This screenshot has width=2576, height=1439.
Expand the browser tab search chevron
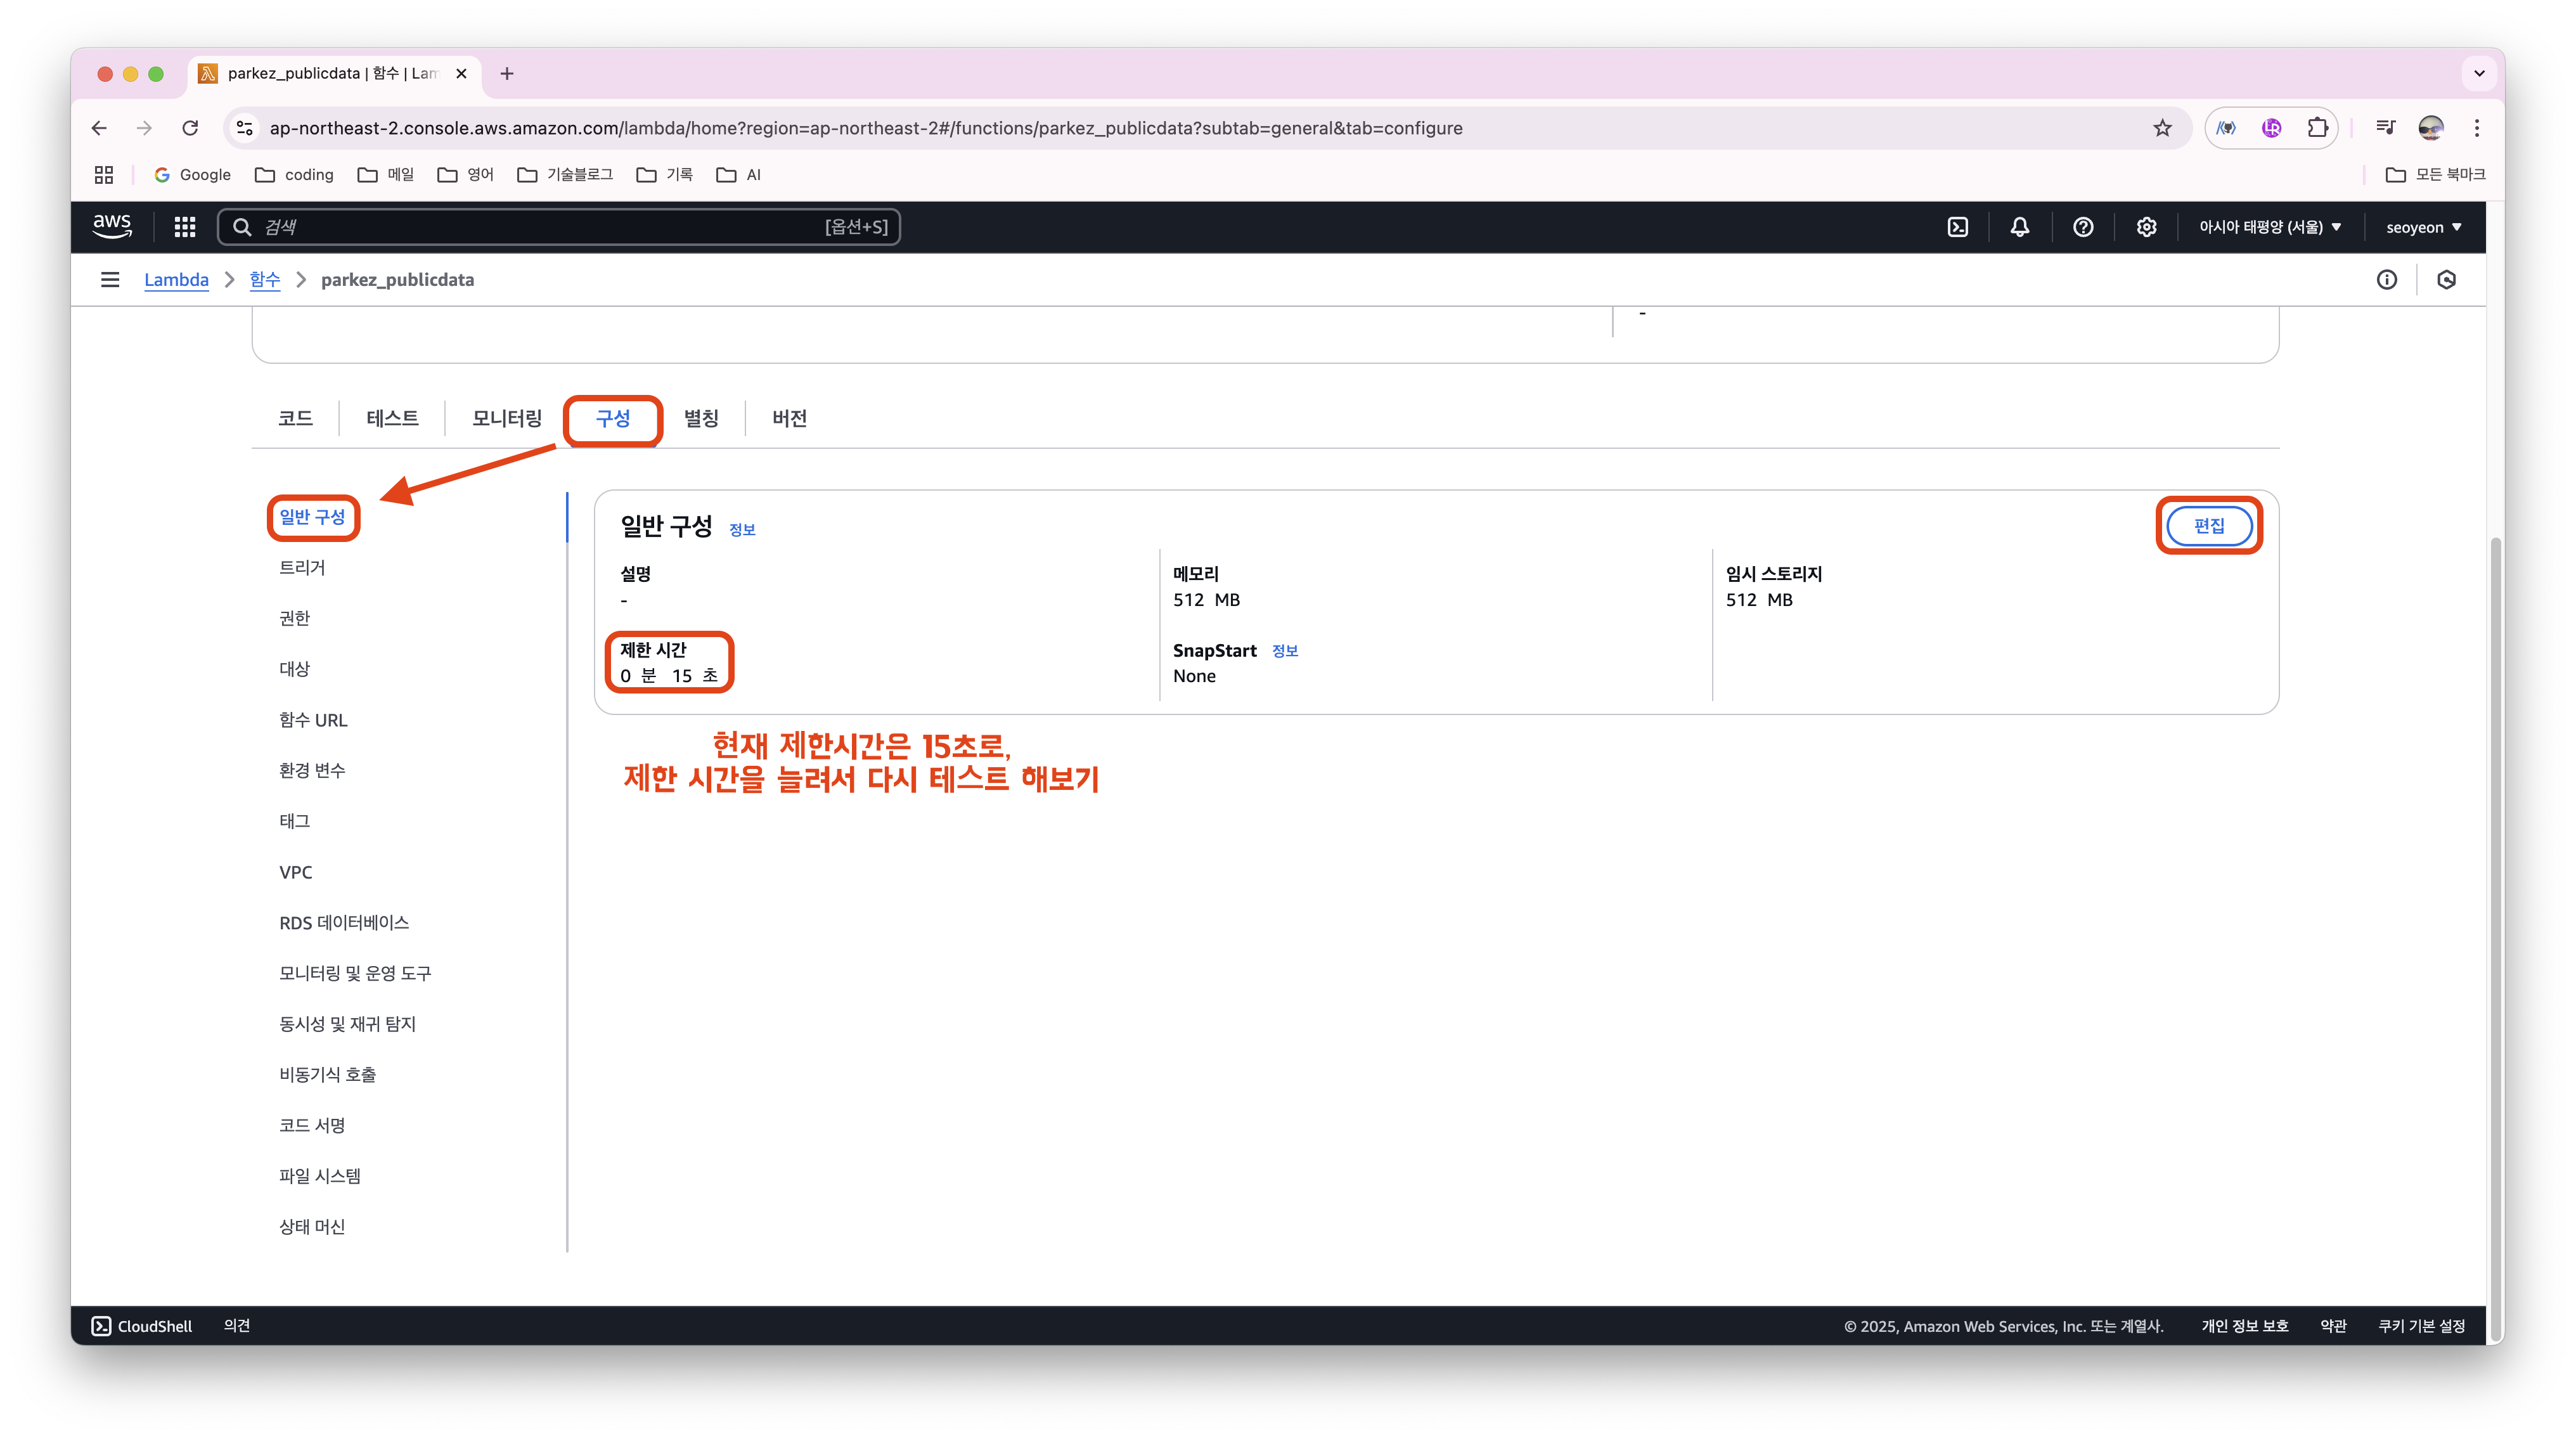coord(2478,73)
